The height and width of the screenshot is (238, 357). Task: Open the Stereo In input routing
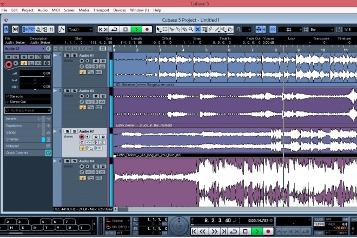click(28, 96)
